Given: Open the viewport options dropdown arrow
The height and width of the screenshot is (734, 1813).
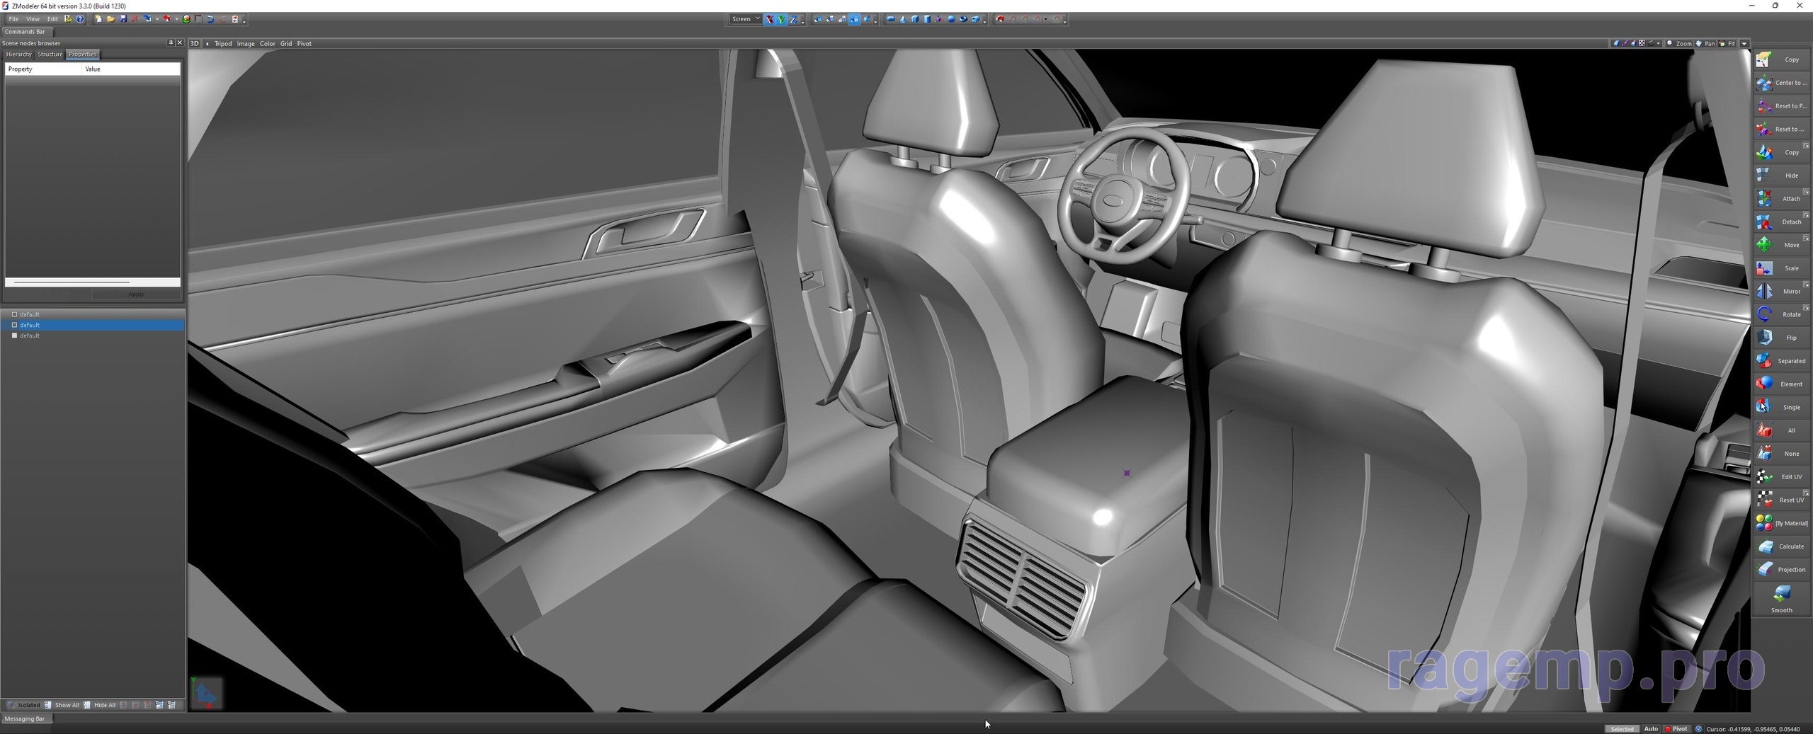Looking at the screenshot, I should coord(1744,43).
